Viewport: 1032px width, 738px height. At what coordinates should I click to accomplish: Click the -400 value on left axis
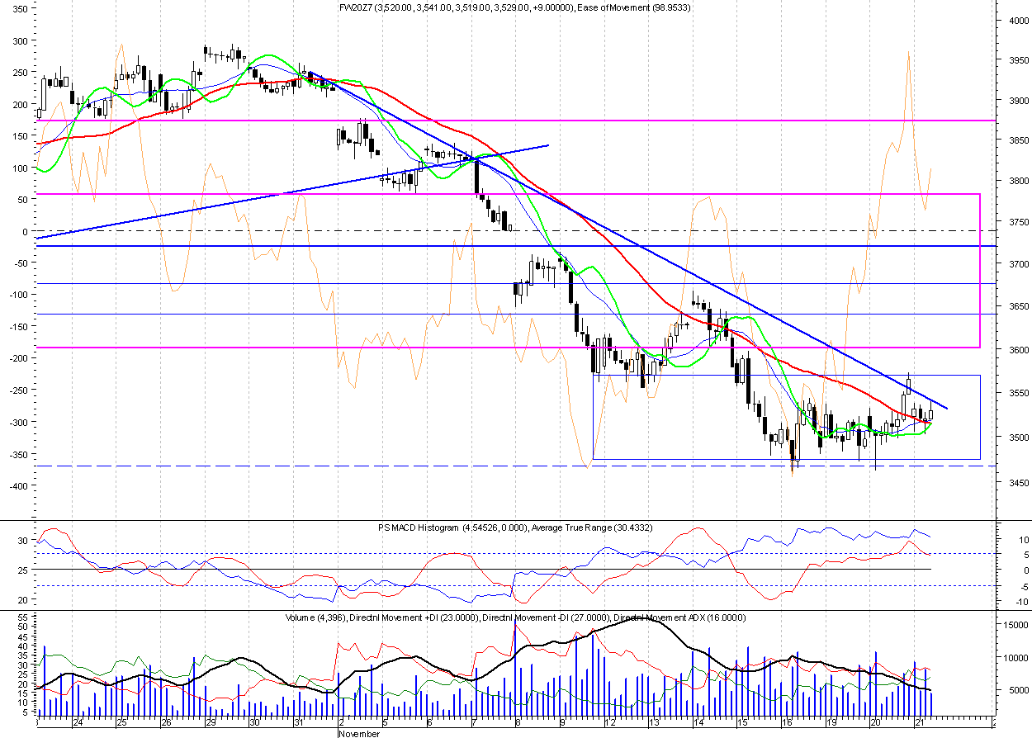(x=18, y=485)
